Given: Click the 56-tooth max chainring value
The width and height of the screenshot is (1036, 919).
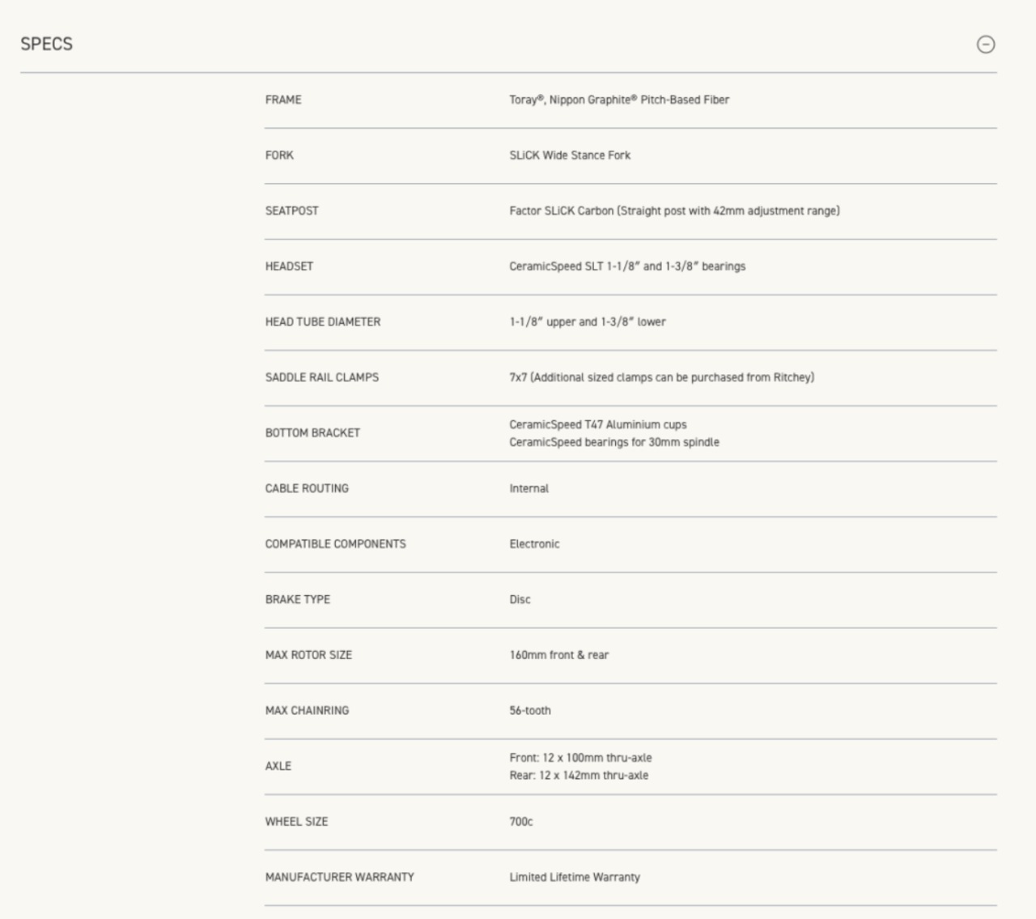Looking at the screenshot, I should tap(530, 710).
